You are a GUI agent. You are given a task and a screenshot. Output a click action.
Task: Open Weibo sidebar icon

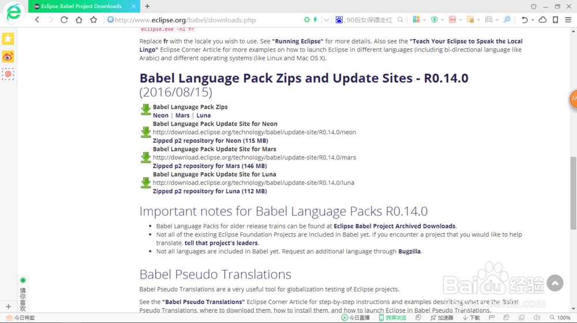8,56
